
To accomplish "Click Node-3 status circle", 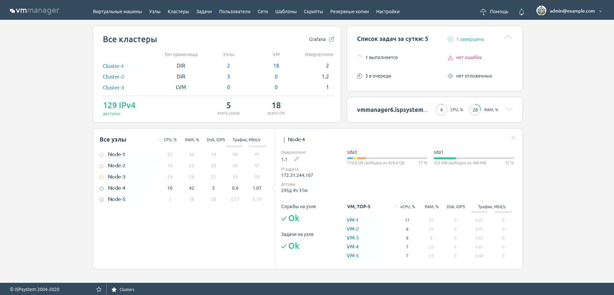I will coord(102,177).
